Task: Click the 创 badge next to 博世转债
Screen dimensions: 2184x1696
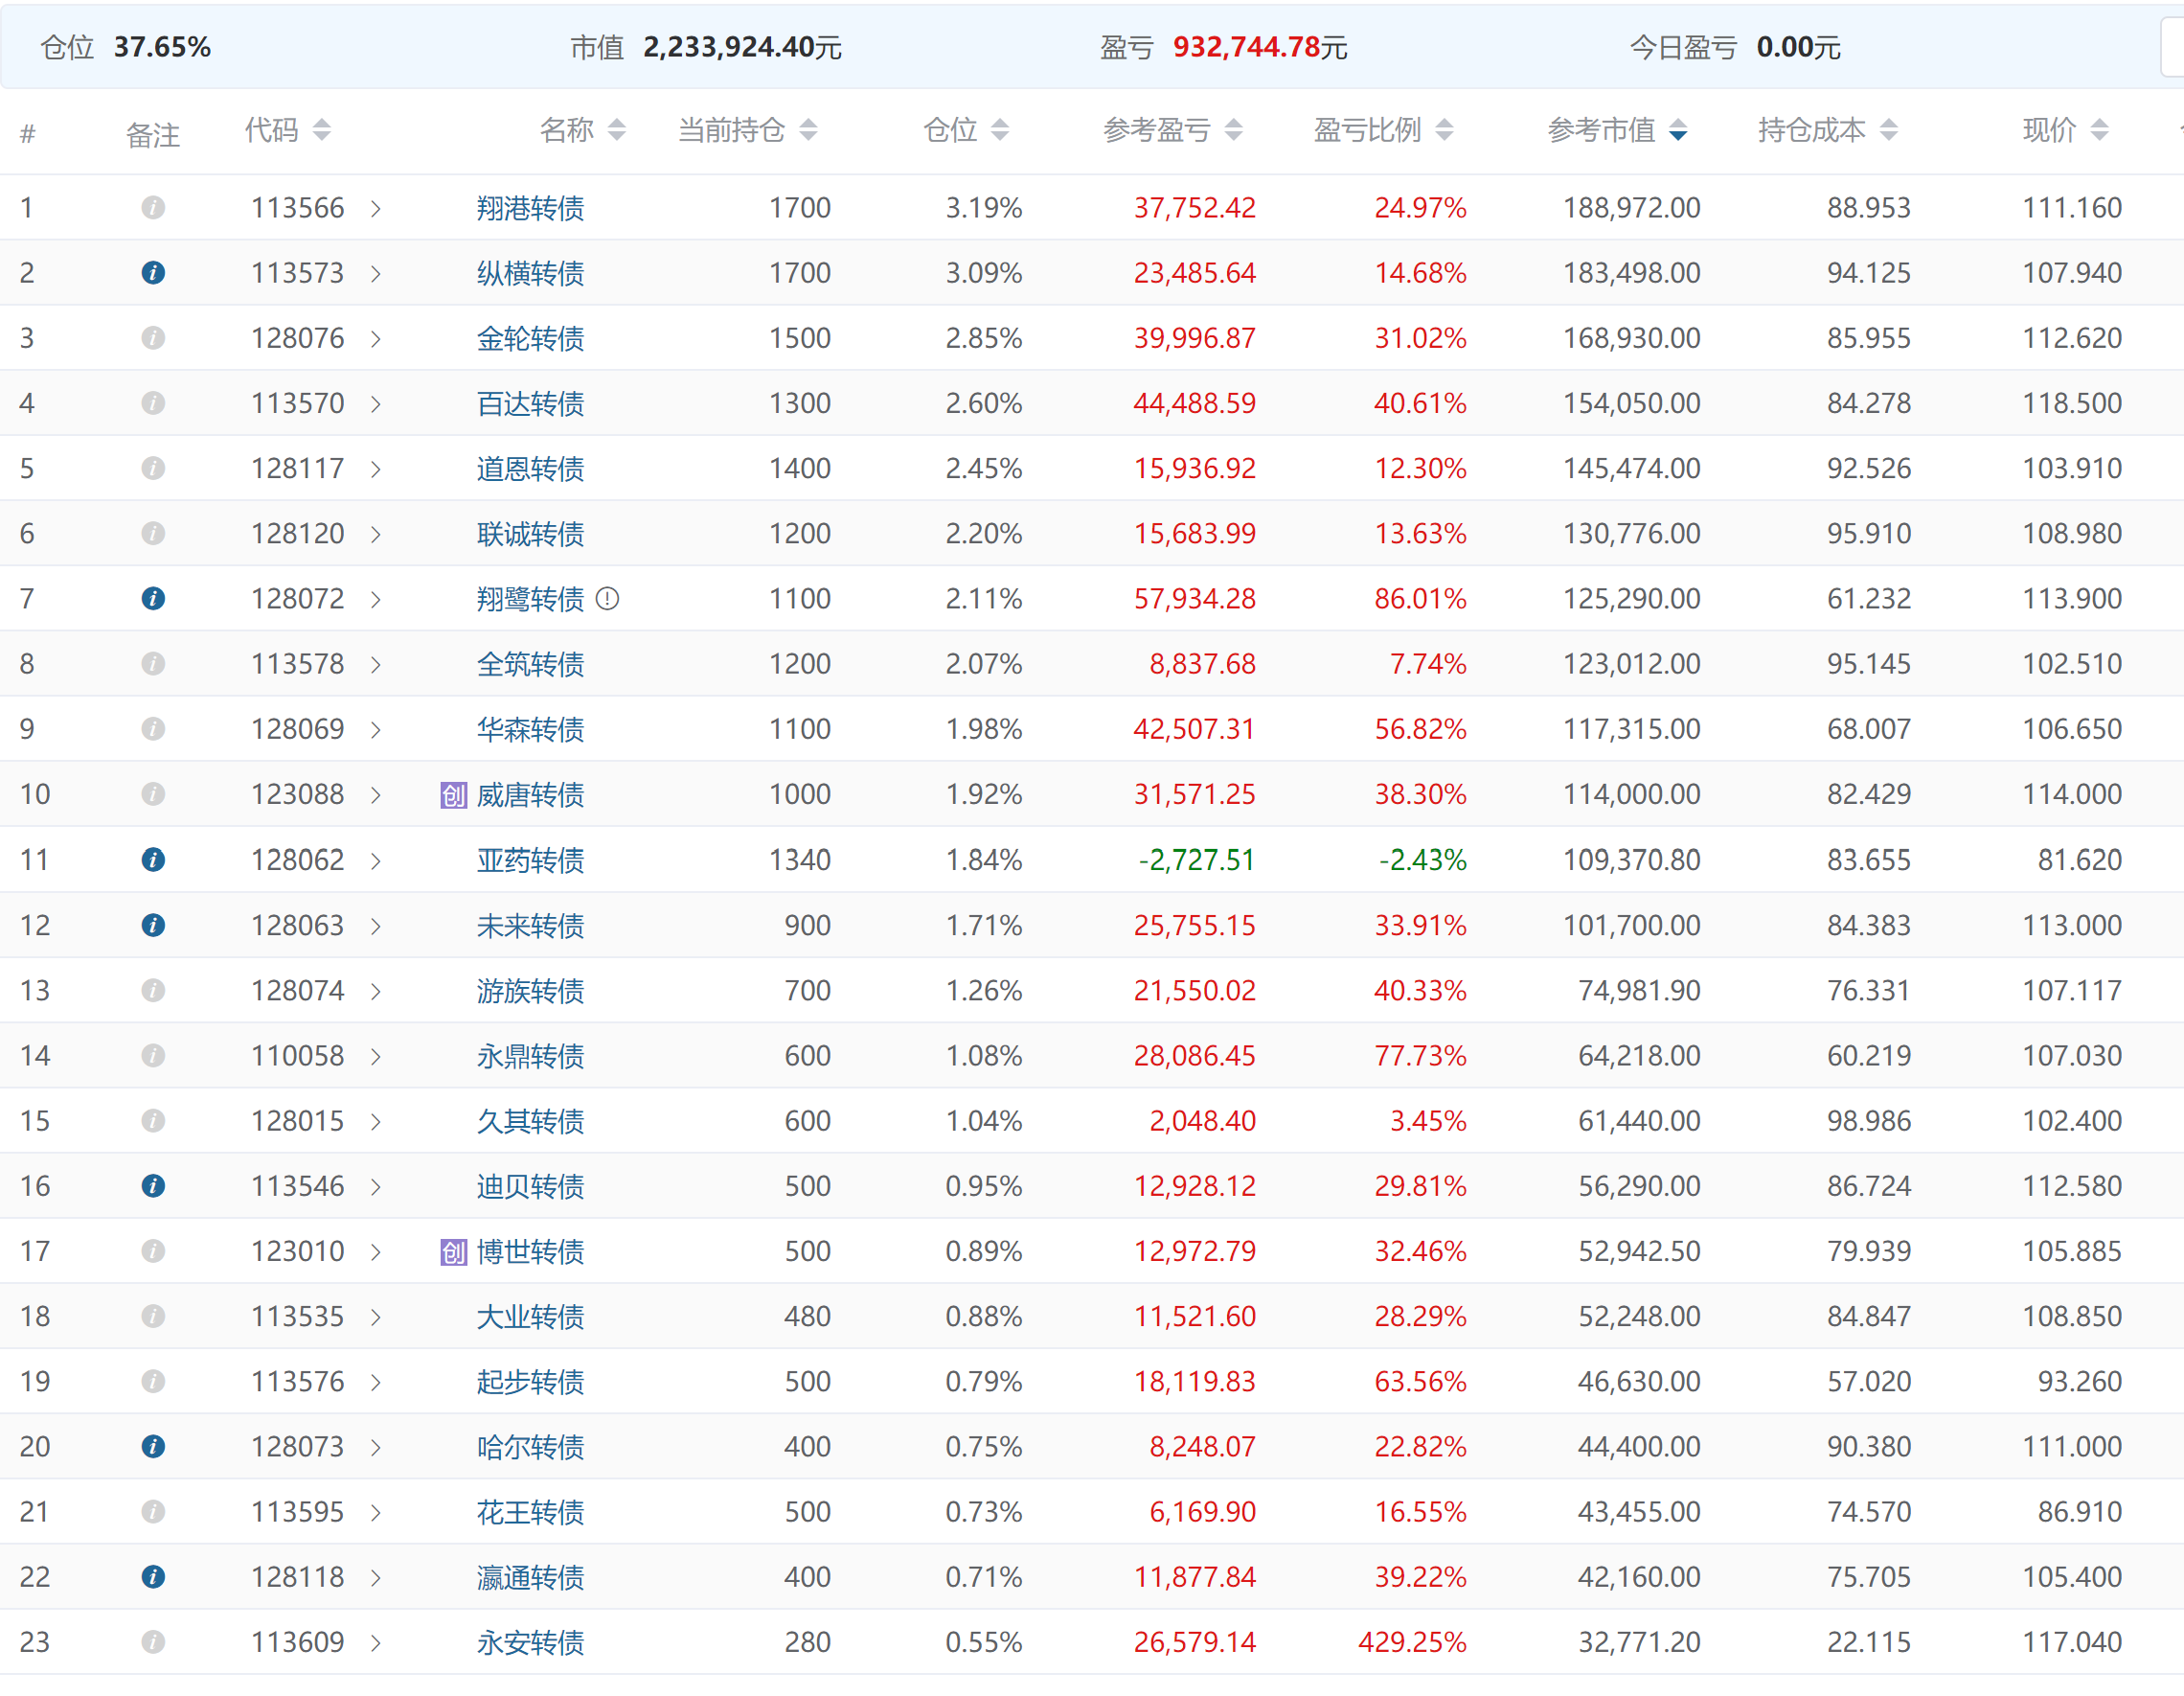Action: pyautogui.click(x=453, y=1250)
